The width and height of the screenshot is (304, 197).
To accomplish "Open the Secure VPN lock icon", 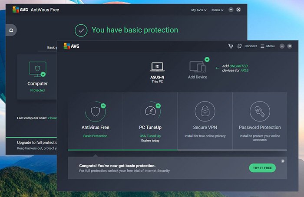I will tap(205, 112).
